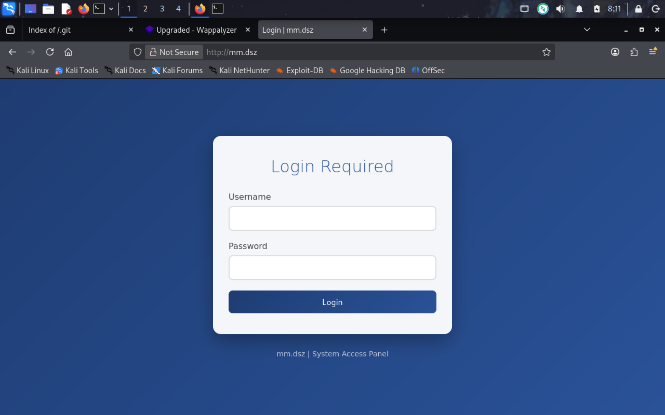
Task: Focus the Username input field
Action: coord(332,218)
